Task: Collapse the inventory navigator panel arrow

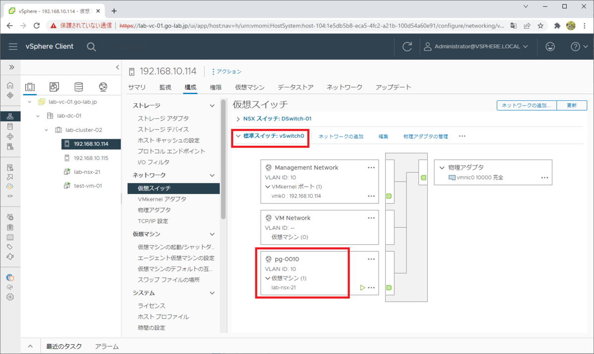Action: (117, 67)
